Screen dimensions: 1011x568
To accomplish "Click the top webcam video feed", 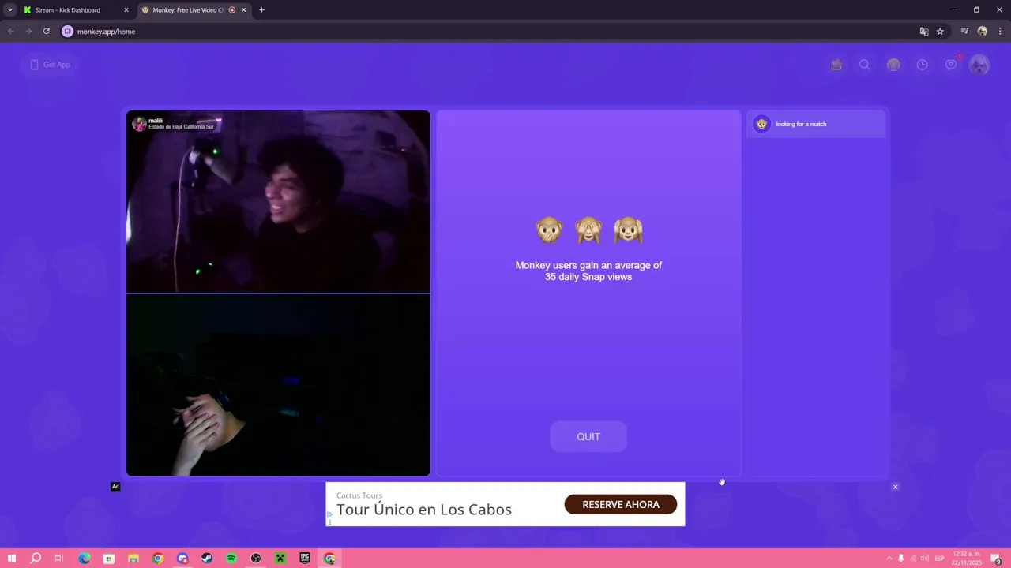I will coord(278,202).
